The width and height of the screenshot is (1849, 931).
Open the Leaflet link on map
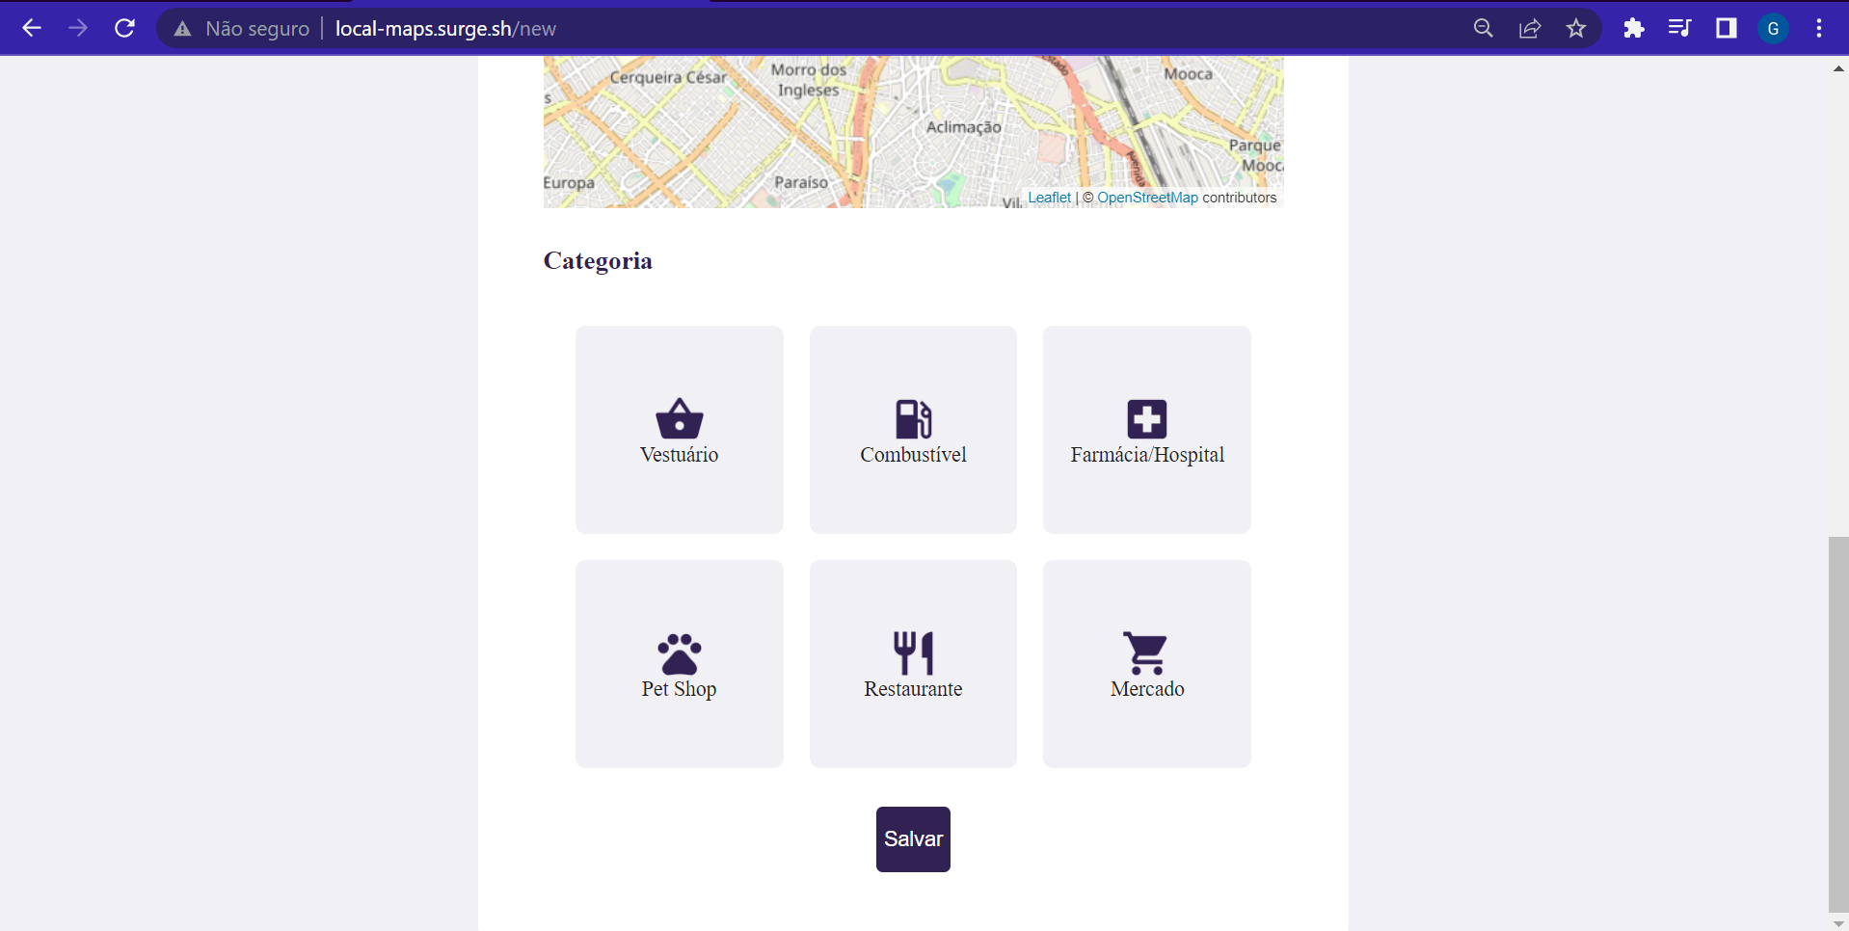pos(1049,198)
